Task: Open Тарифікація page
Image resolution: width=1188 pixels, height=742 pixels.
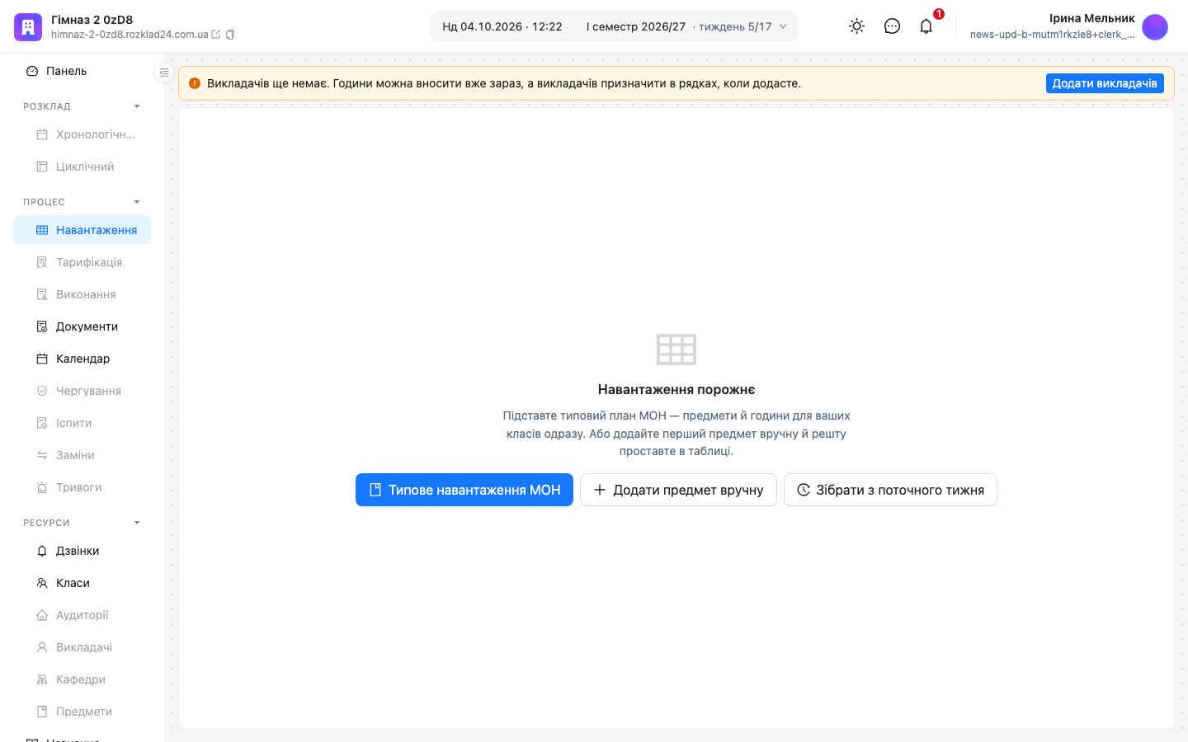Action: pos(82,262)
